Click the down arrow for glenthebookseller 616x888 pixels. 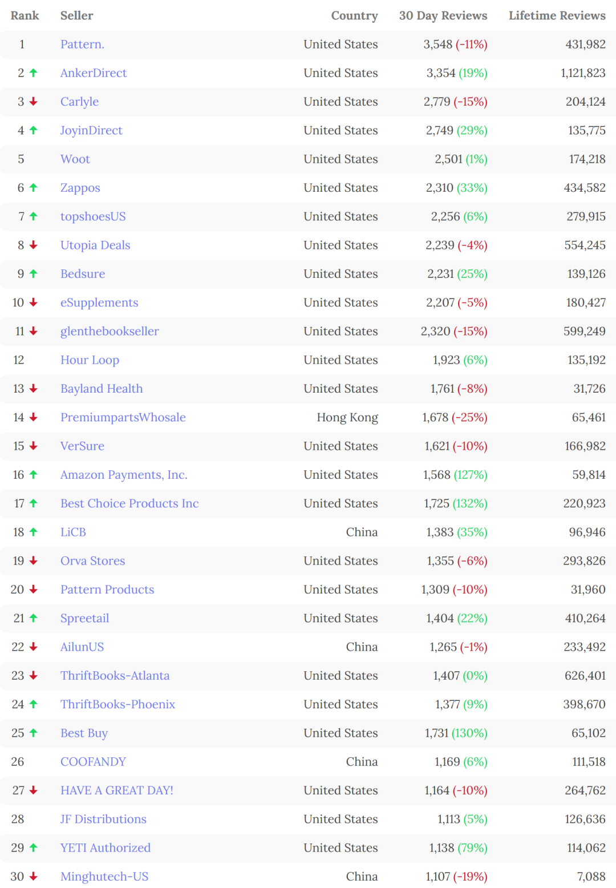pyautogui.click(x=33, y=332)
